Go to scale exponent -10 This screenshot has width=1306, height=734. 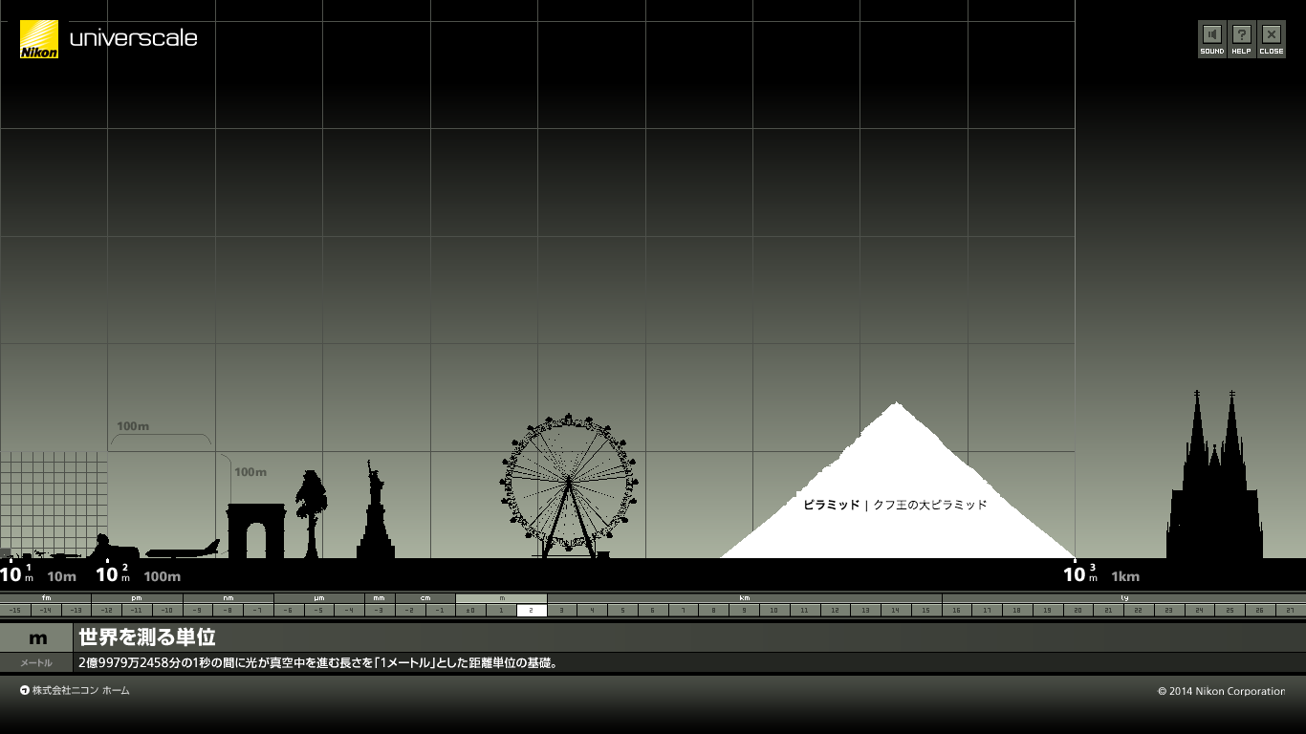pyautogui.click(x=167, y=610)
